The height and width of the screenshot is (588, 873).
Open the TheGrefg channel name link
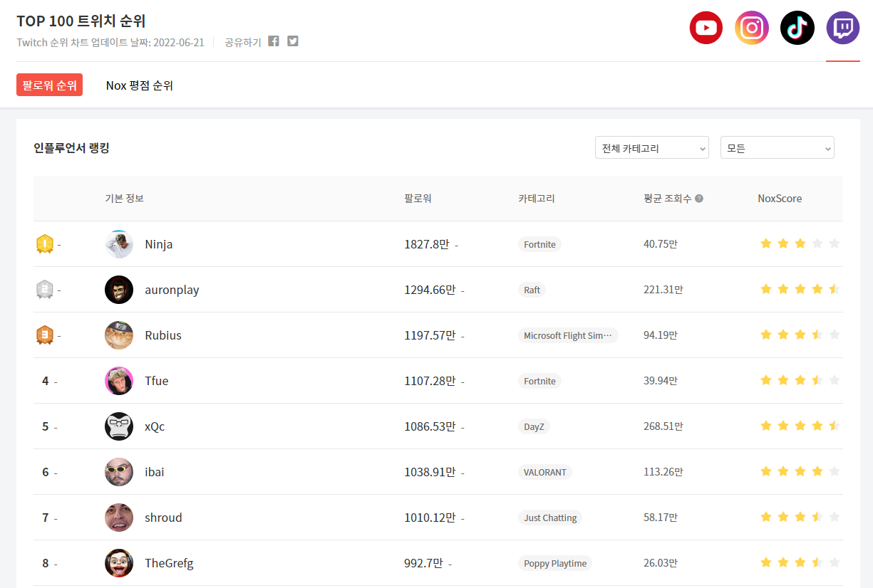pos(169,563)
